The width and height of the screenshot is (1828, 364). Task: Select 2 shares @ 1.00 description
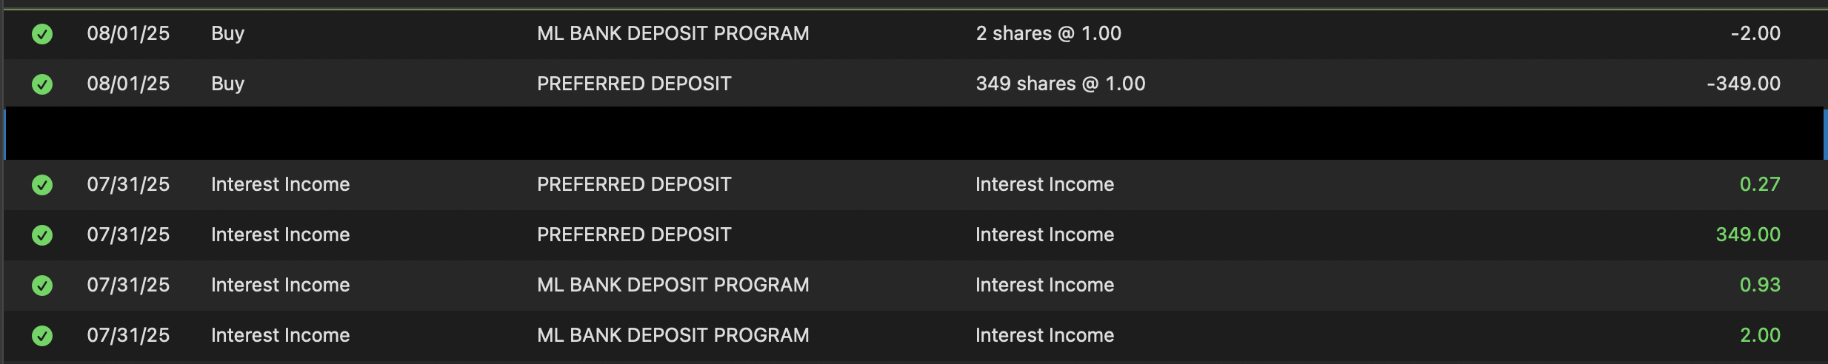1048,33
